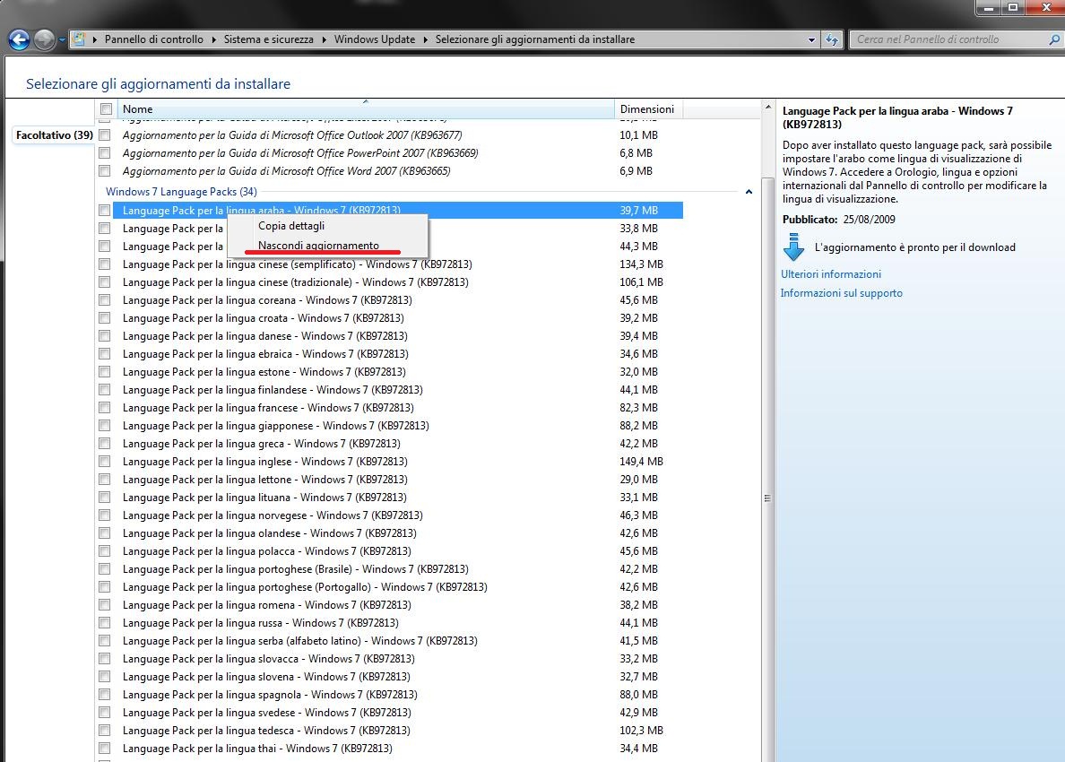Go to the 'Windows Update' breadcrumb
The height and width of the screenshot is (762, 1065).
click(x=374, y=39)
